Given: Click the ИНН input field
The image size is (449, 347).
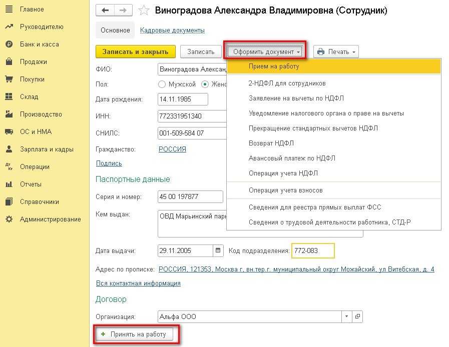Looking at the screenshot, I should pyautogui.click(x=192, y=116).
